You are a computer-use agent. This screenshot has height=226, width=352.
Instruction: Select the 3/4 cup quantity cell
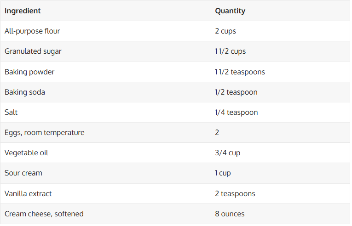tap(227, 153)
